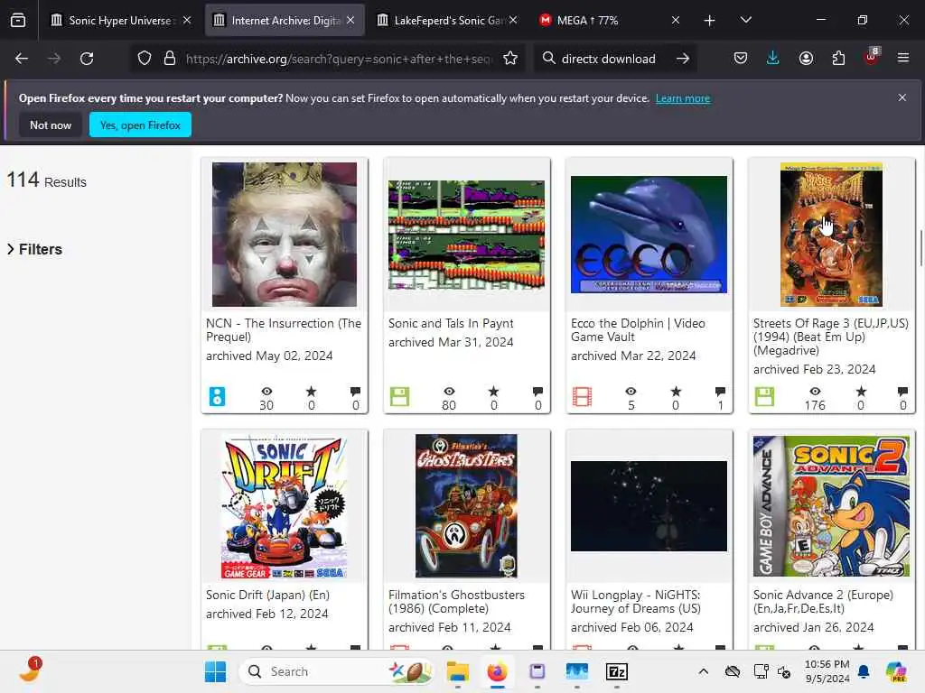Click the taskbar Search box
The width and height of the screenshot is (925, 693).
pyautogui.click(x=336, y=671)
